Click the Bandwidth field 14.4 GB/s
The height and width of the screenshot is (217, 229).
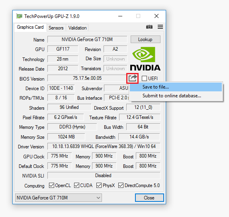click(139, 137)
